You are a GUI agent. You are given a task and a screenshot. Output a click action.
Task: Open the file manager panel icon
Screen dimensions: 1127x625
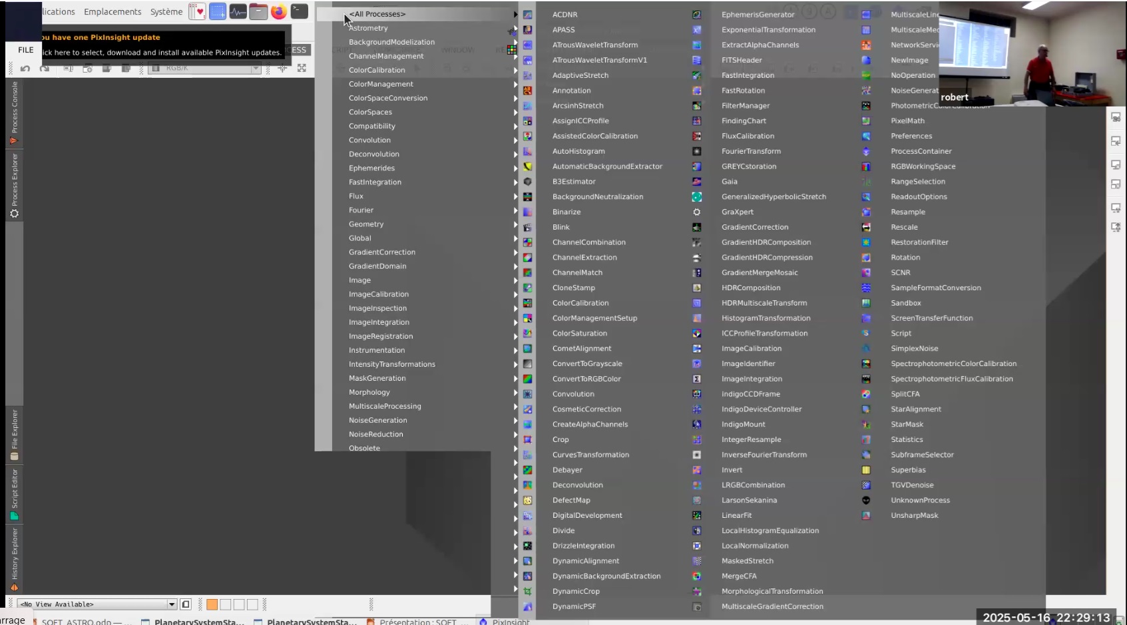258,11
